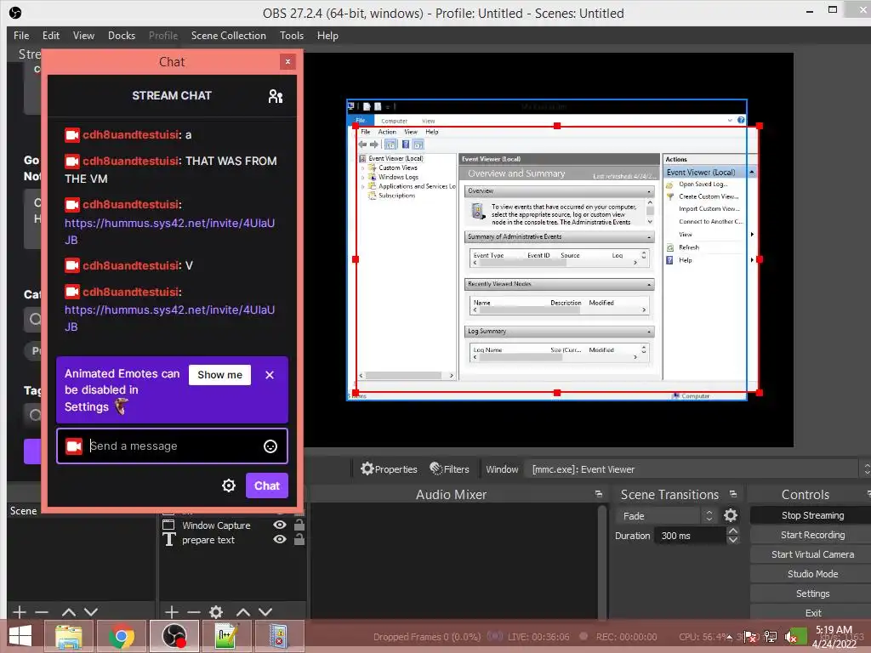Click the muted volume tray icon
The image size is (871, 653).
[x=790, y=638]
